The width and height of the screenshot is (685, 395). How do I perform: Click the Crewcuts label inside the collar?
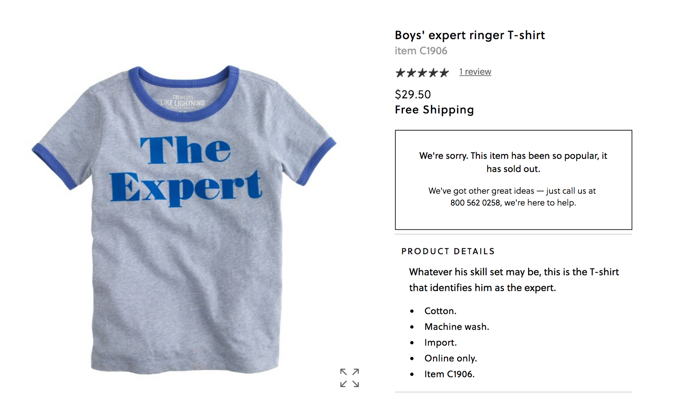pos(183,101)
